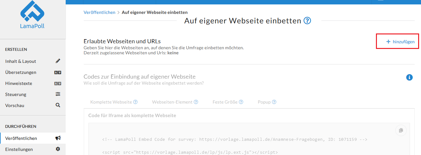Open Vorschau in sidebar
The image size is (421, 155).
(15, 105)
